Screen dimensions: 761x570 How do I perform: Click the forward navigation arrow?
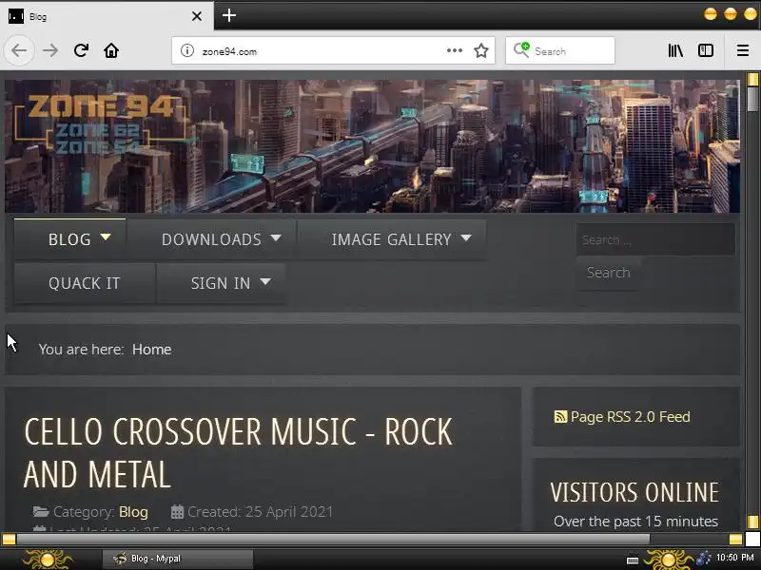(x=50, y=50)
